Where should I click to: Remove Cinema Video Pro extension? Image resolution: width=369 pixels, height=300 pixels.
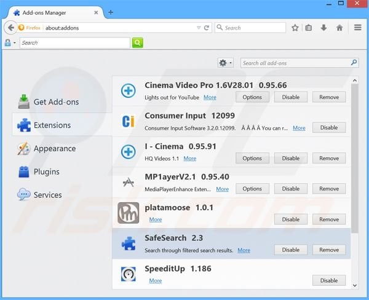pos(329,97)
